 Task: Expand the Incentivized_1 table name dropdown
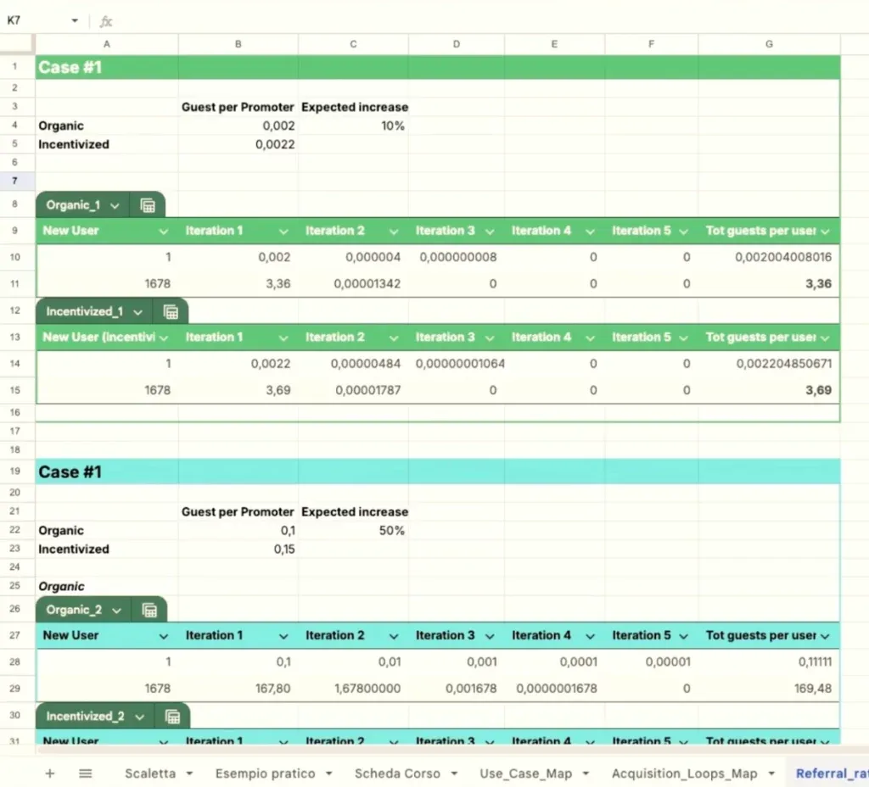click(x=138, y=312)
